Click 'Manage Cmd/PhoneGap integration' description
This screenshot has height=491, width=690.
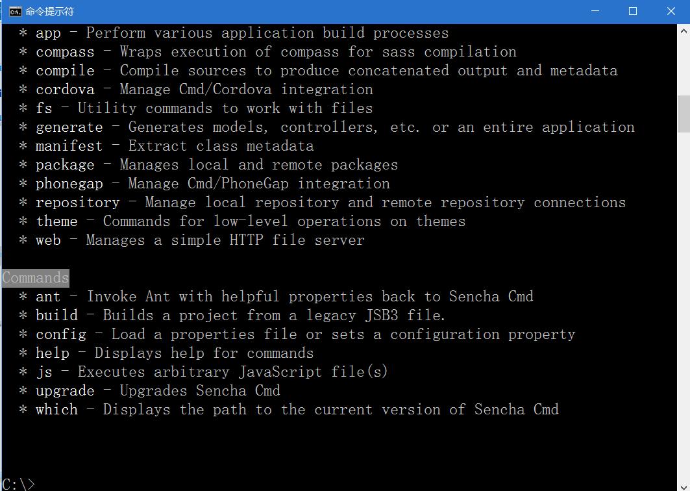(x=259, y=184)
